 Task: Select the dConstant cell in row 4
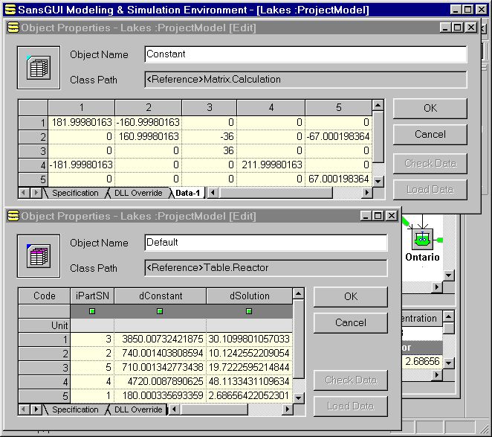tap(160, 381)
